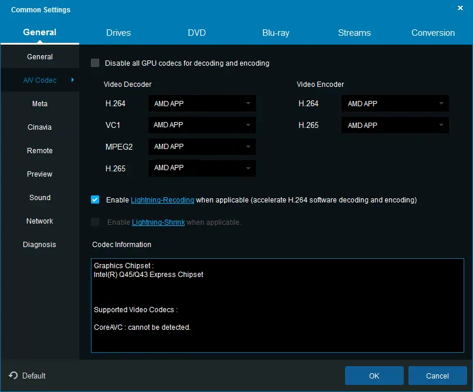Close the Common Settings window
The width and height of the screenshot is (473, 392).
click(460, 8)
